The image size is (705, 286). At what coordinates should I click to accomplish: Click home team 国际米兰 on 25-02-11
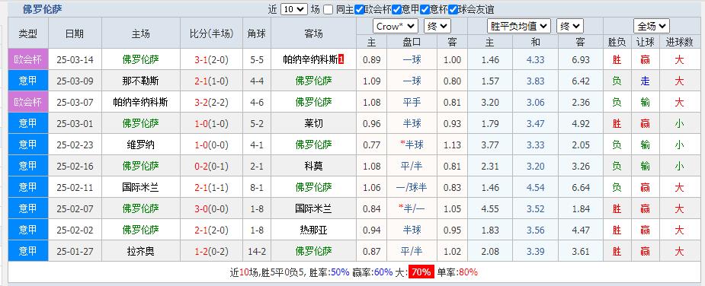pyautogui.click(x=140, y=187)
